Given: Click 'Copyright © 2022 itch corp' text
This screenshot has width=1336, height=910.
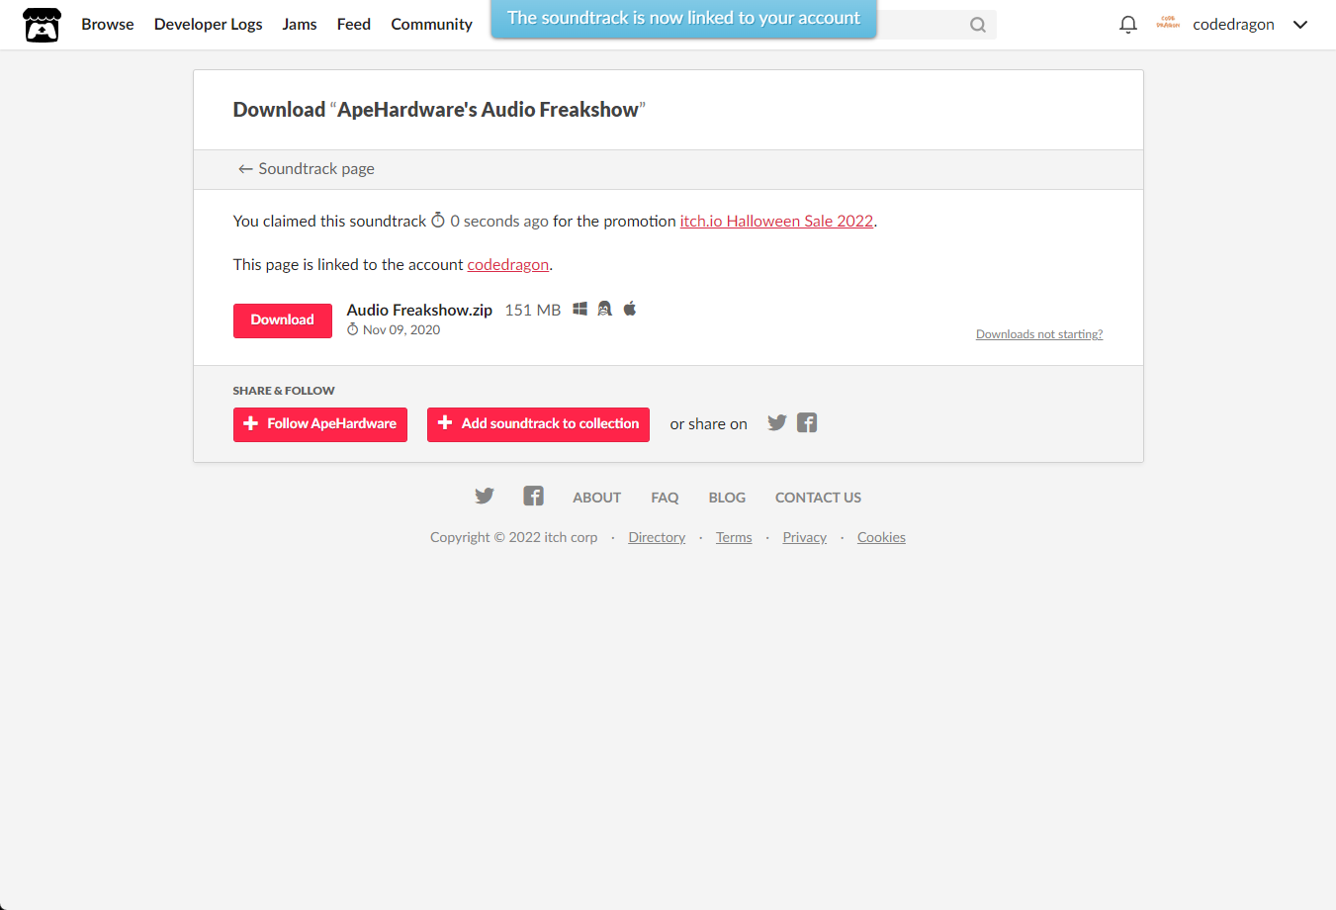Looking at the screenshot, I should click(x=514, y=537).
